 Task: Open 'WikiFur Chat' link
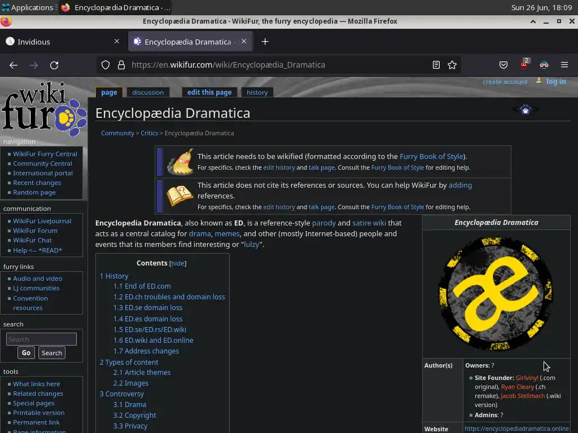click(x=32, y=240)
